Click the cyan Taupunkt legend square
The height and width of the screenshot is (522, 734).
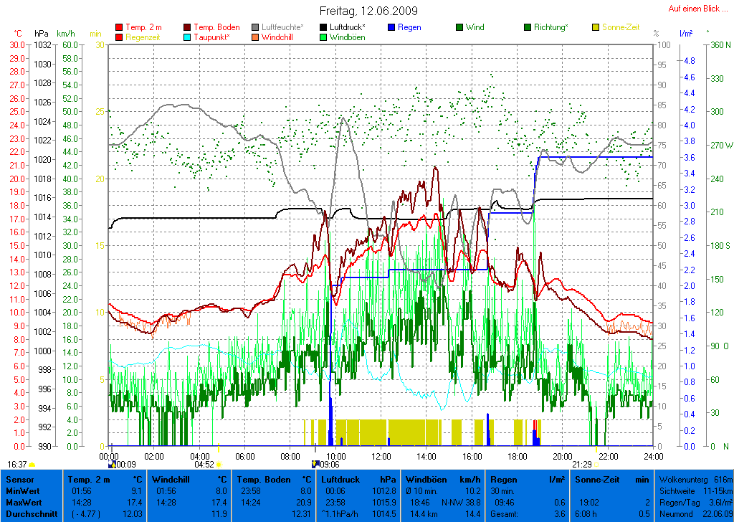(x=188, y=37)
